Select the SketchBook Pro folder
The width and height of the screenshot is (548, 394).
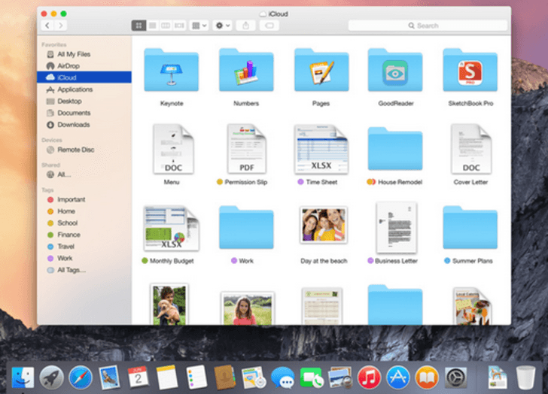470,72
